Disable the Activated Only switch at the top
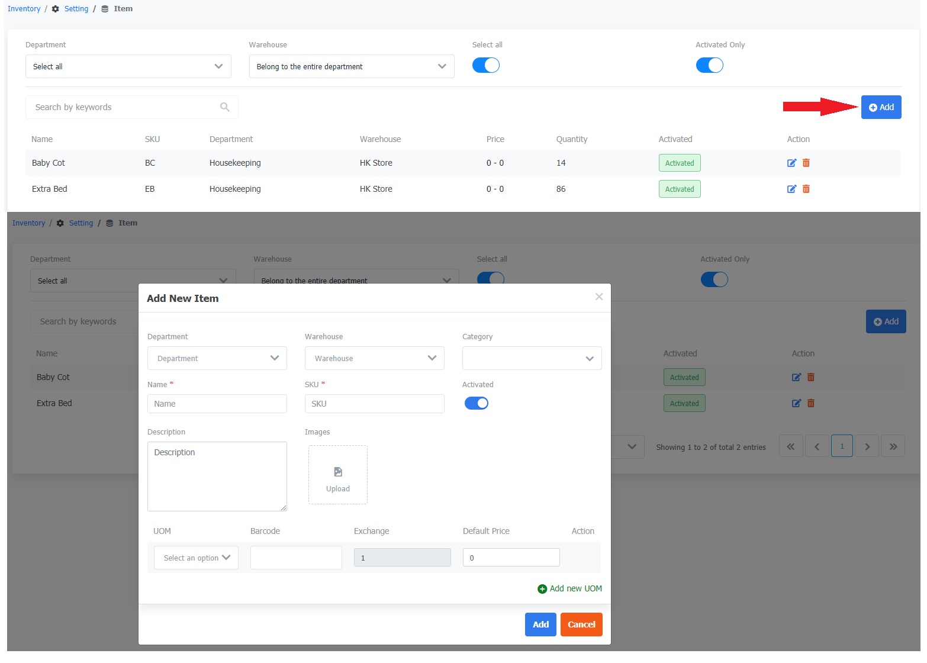 point(709,65)
